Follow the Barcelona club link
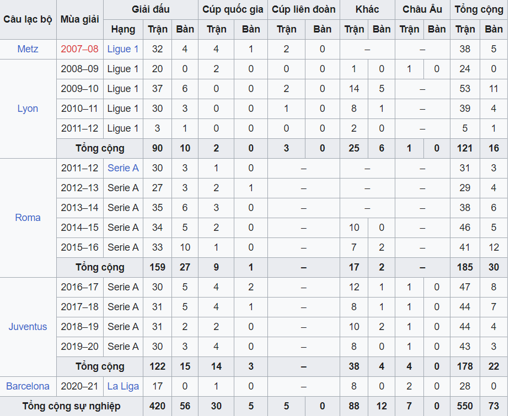Viewport: 510px width, 416px height. [28, 386]
